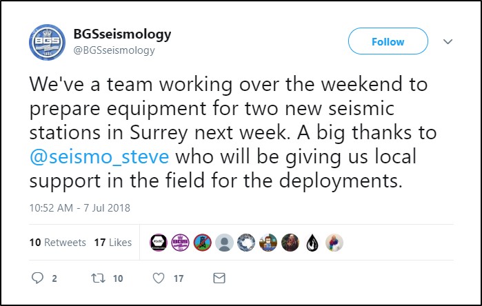Viewport: 482px width, 306px height.
Task: View the list of 10 Retweets
Action: pos(57,243)
